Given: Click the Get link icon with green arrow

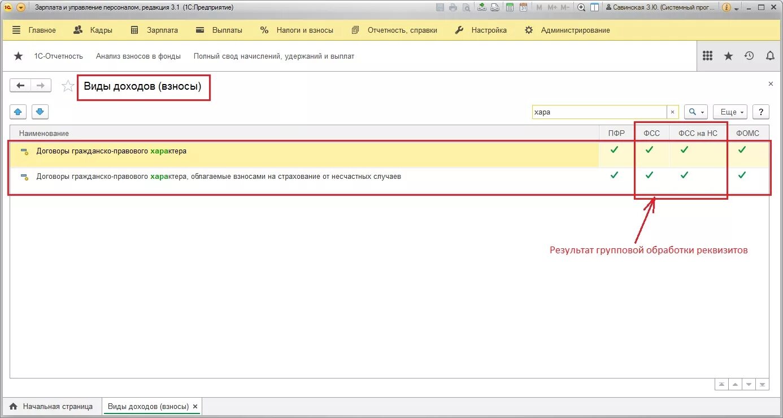Looking at the screenshot, I should click(x=482, y=7).
